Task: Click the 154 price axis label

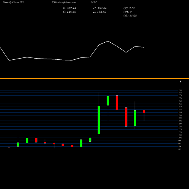Action: coord(180,110)
